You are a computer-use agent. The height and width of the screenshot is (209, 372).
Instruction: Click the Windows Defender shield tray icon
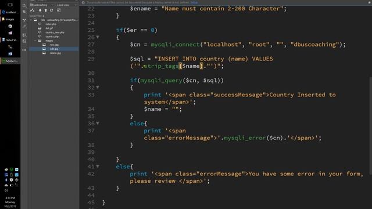[12, 180]
